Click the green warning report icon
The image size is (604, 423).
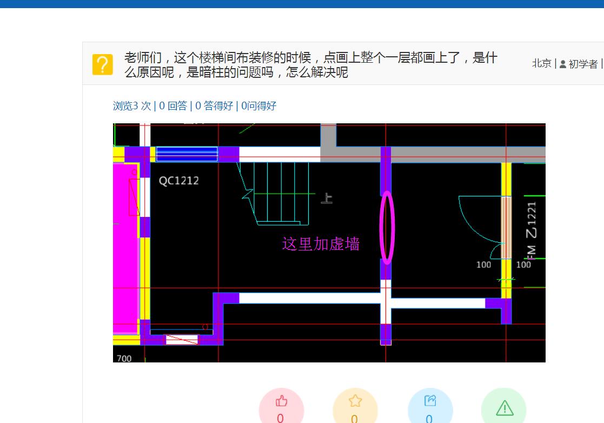505,408
